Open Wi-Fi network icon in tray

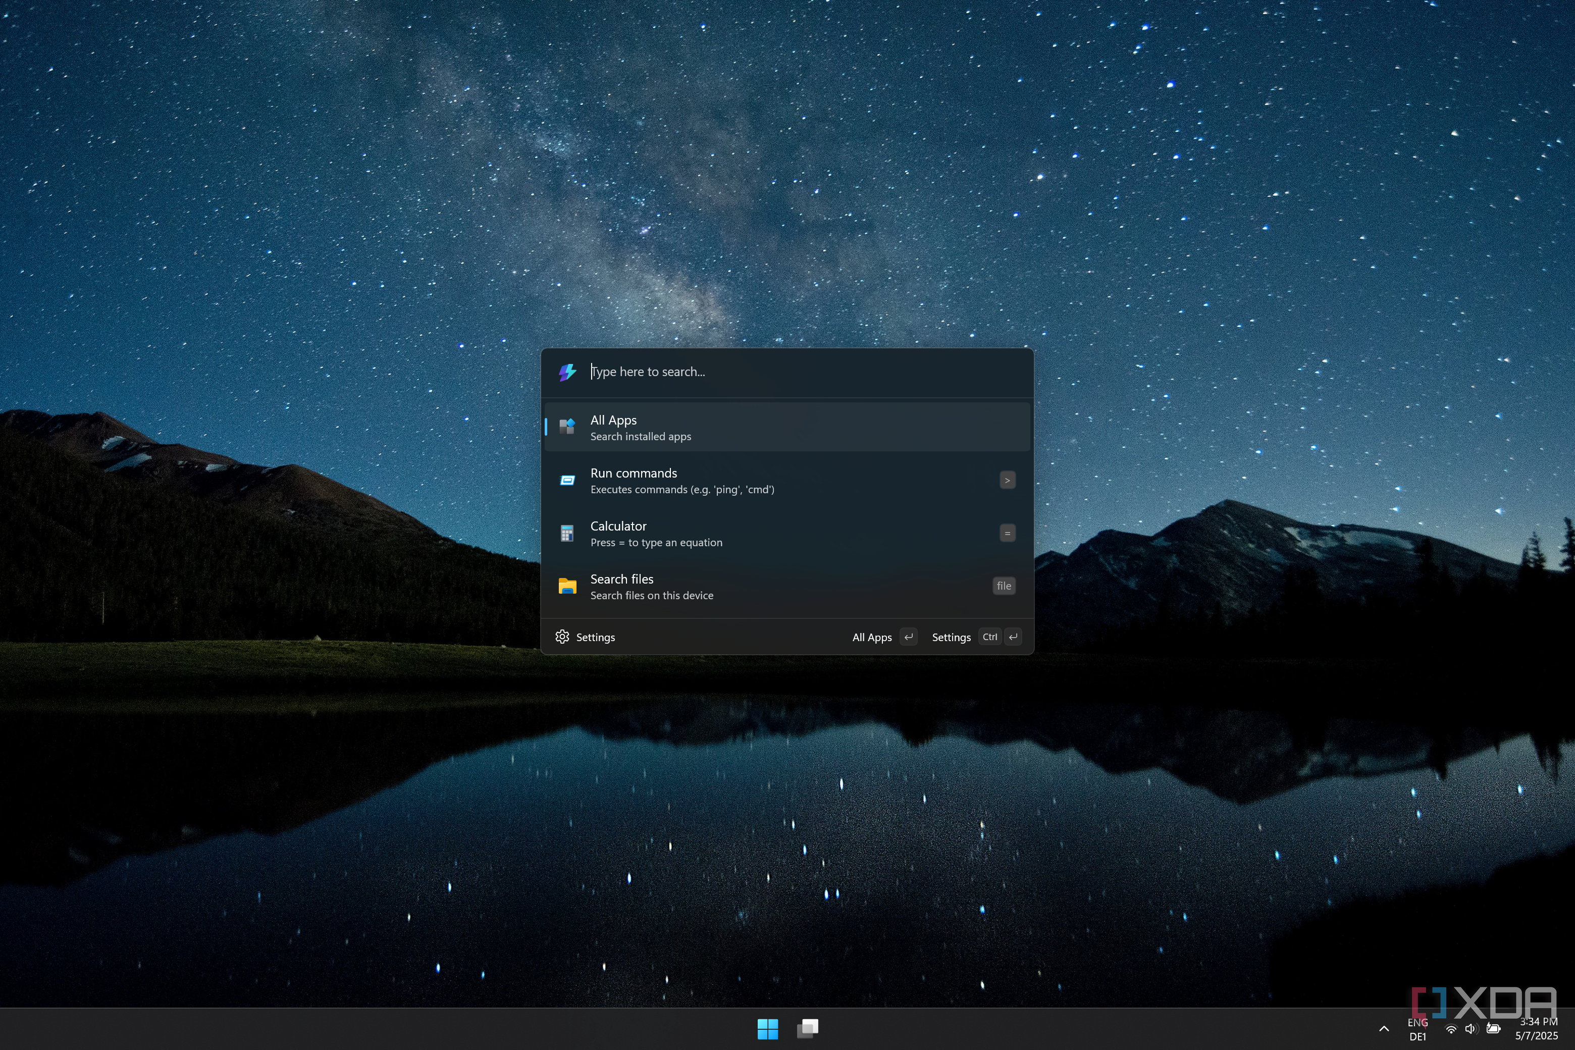[x=1450, y=1029]
